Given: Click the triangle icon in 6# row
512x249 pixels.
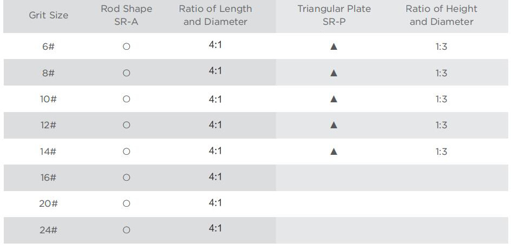Looking at the screenshot, I should [334, 47].
